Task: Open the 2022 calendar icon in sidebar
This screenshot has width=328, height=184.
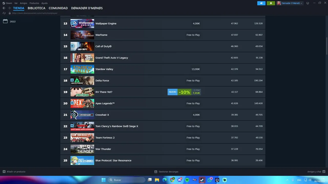Action: 5,21
